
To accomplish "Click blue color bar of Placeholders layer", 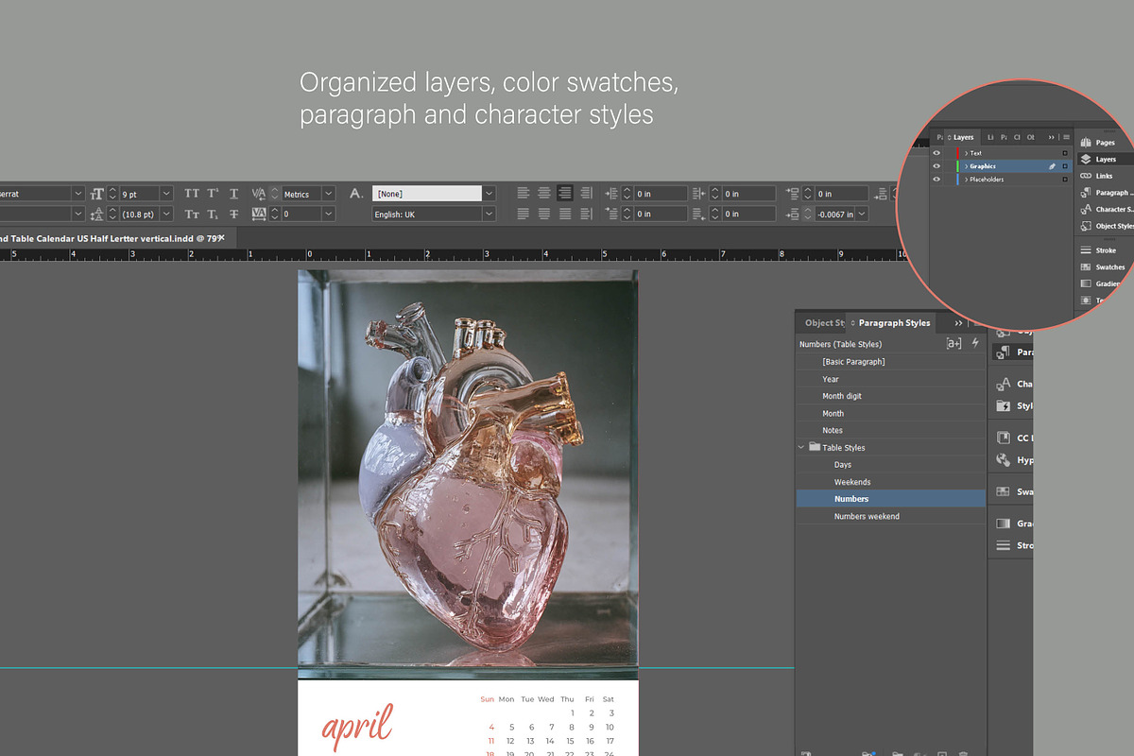I will pos(958,180).
